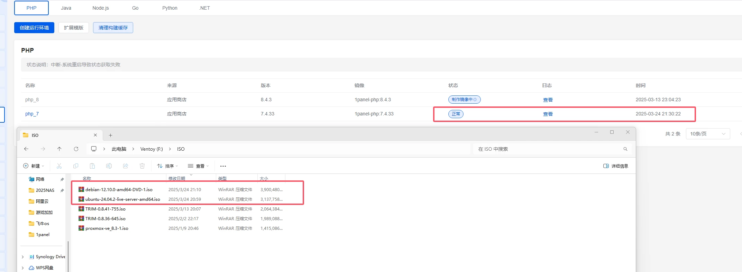Refresh the ISO folder view
Screen dimensions: 742x272
[x=76, y=149]
